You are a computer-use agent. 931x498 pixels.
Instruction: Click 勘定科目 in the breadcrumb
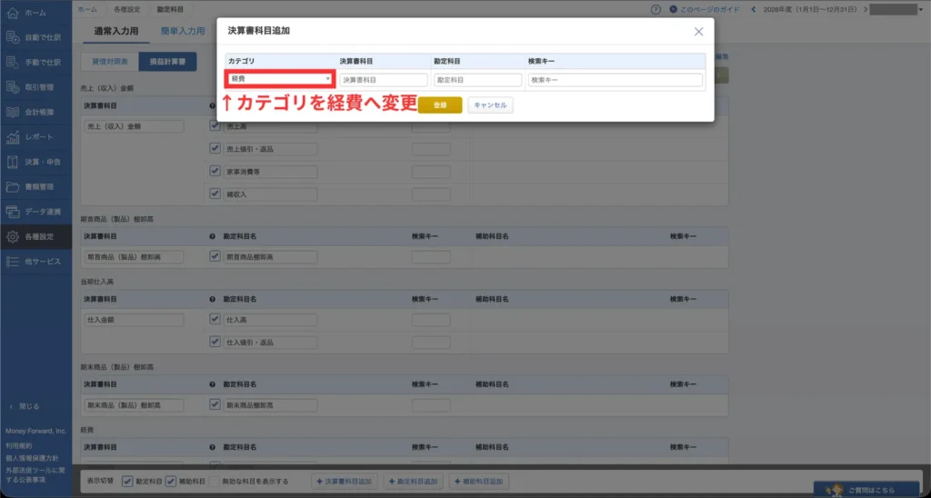click(170, 9)
